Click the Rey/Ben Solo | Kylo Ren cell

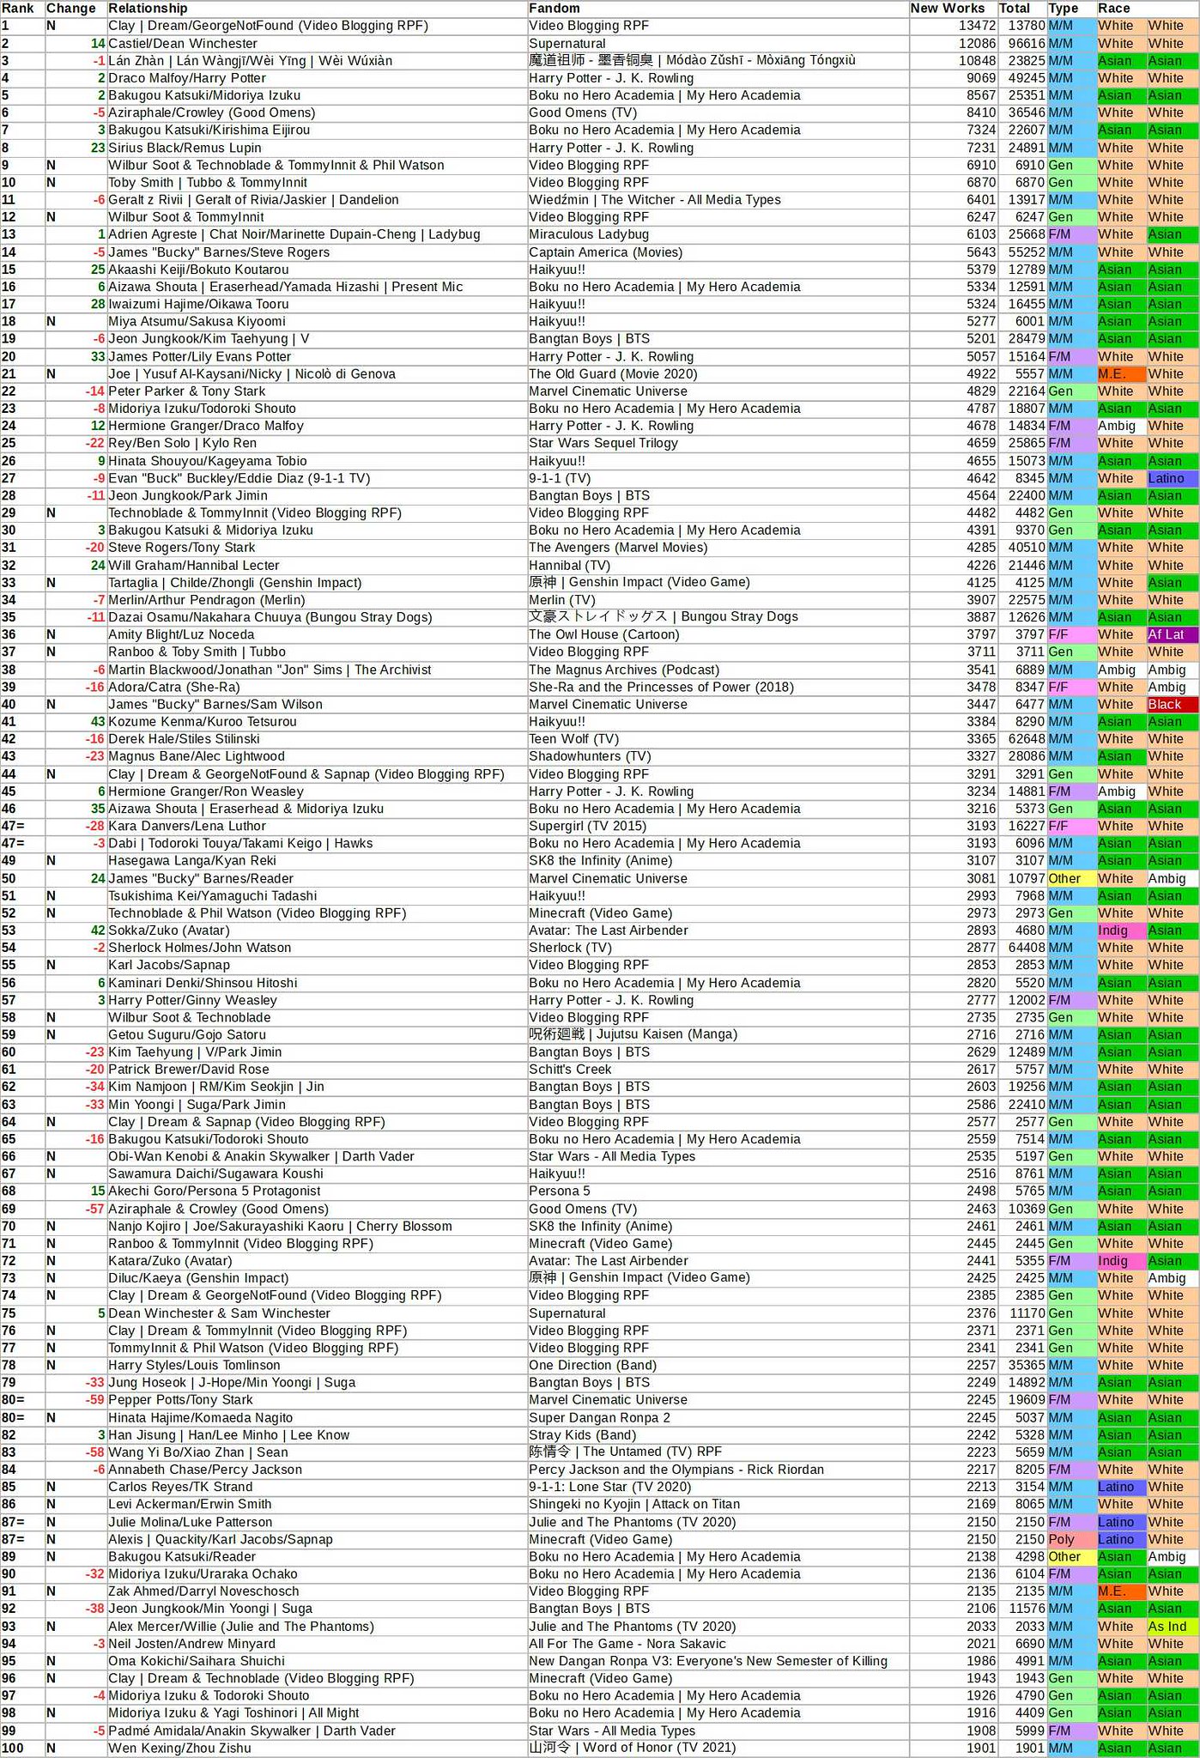coord(317,444)
